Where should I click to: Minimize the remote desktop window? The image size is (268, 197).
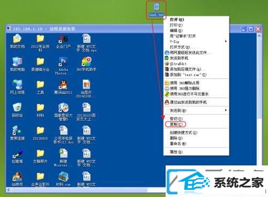pyautogui.click(x=244, y=29)
